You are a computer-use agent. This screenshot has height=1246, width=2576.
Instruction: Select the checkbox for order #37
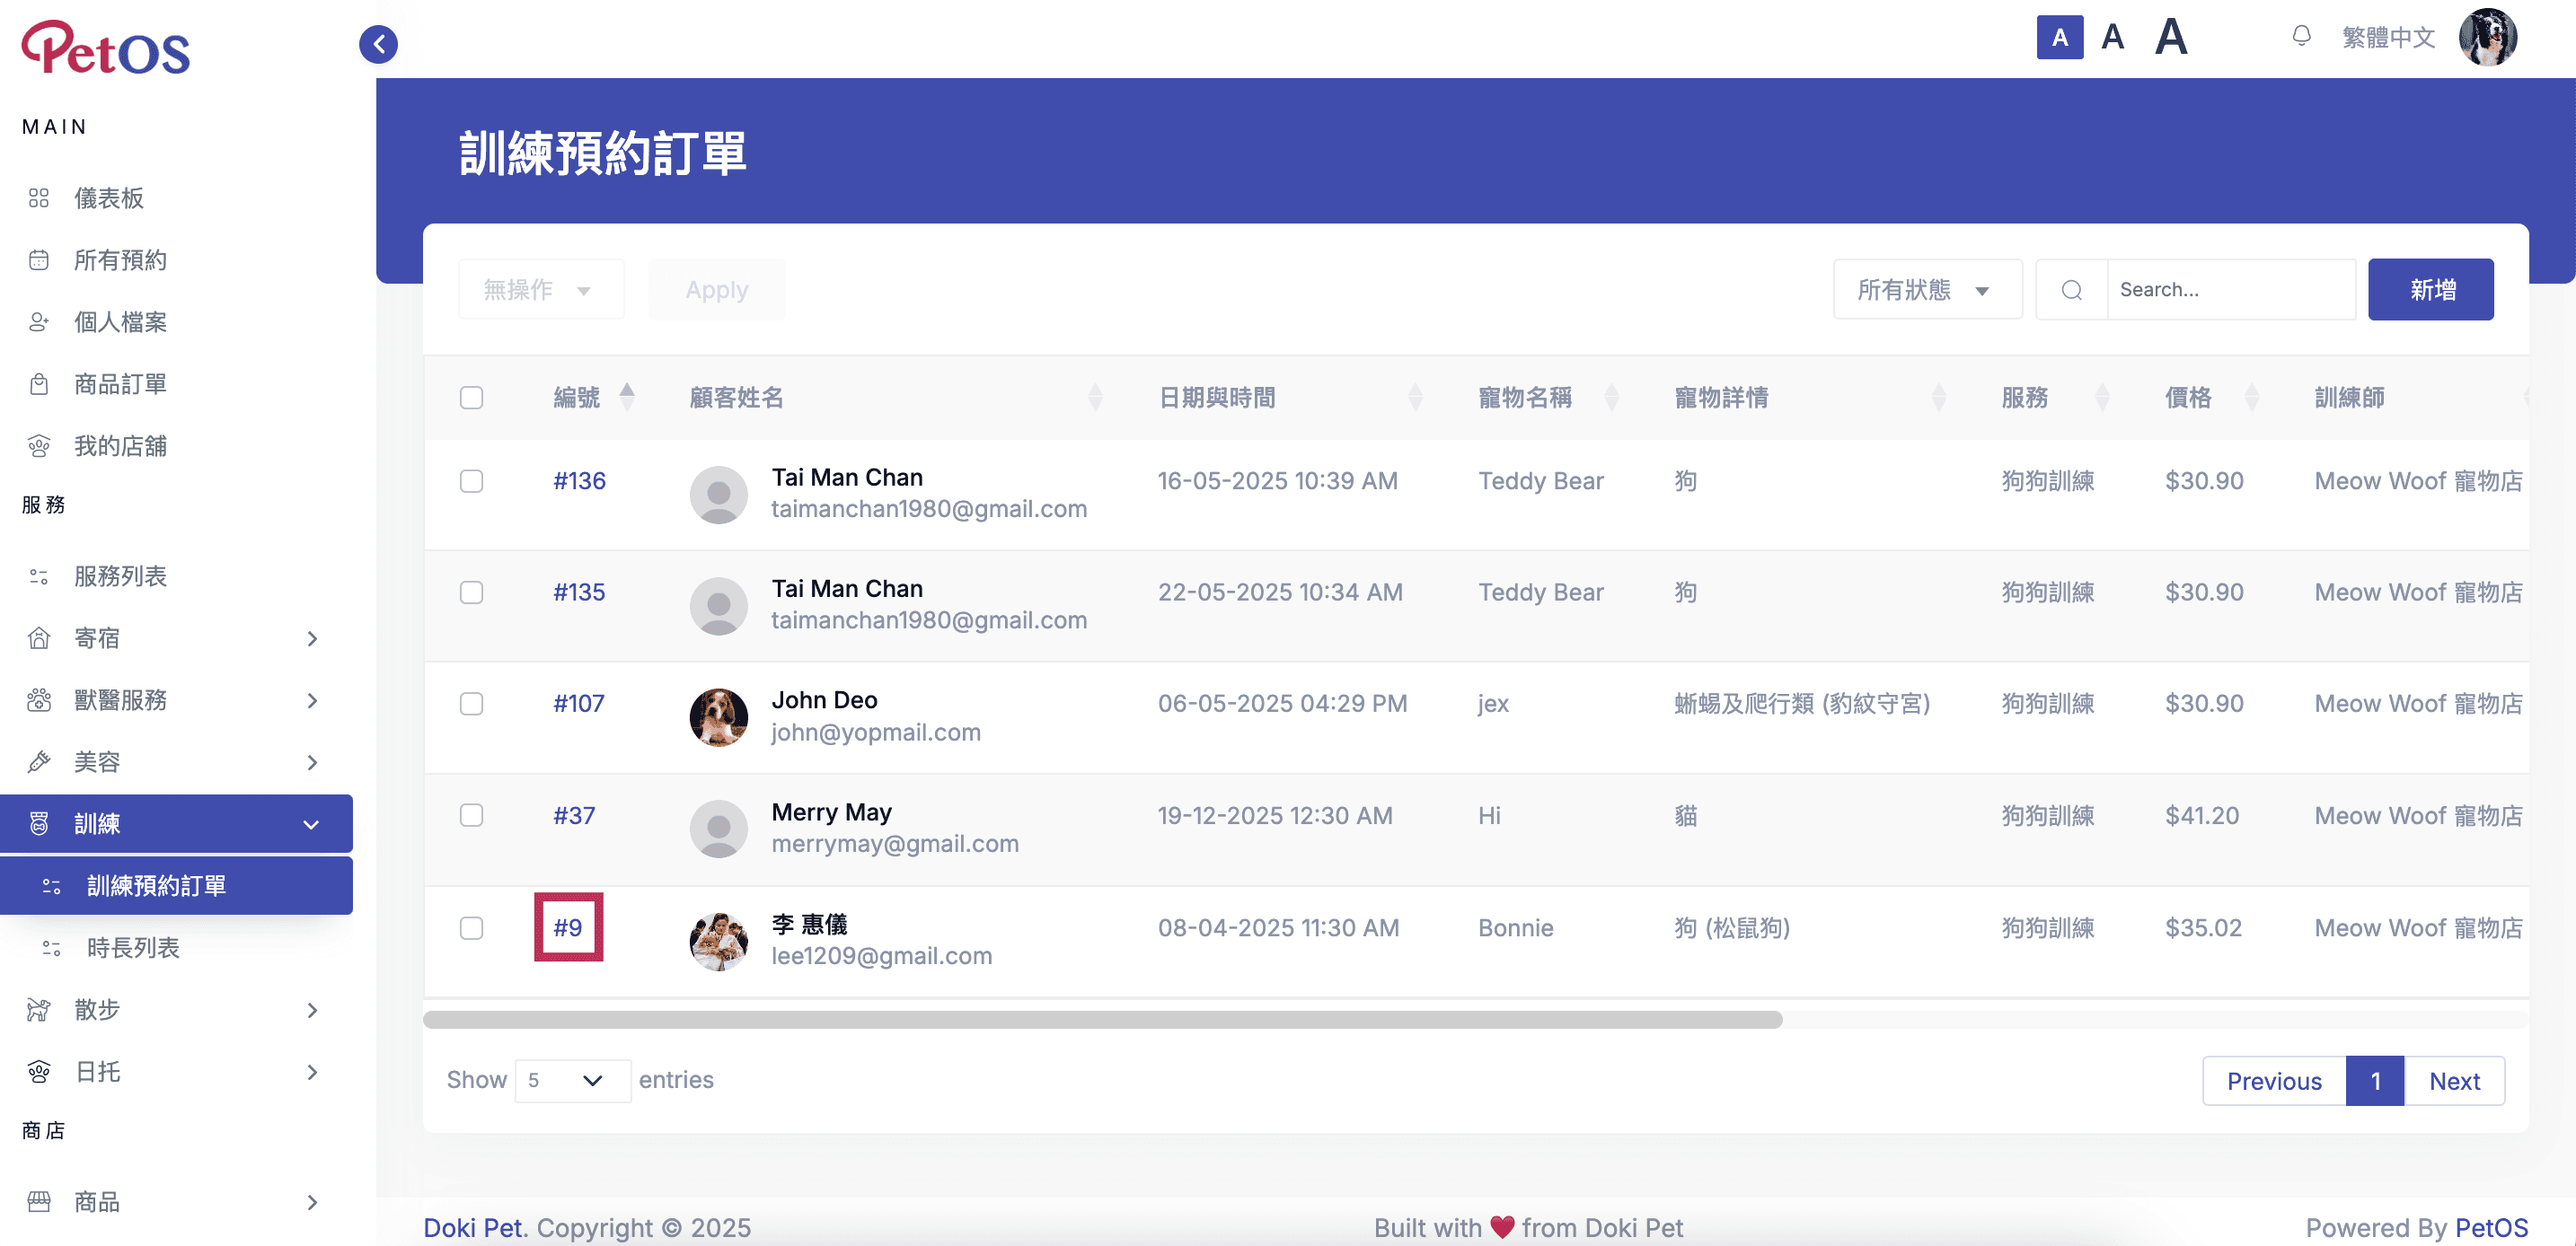pos(471,815)
